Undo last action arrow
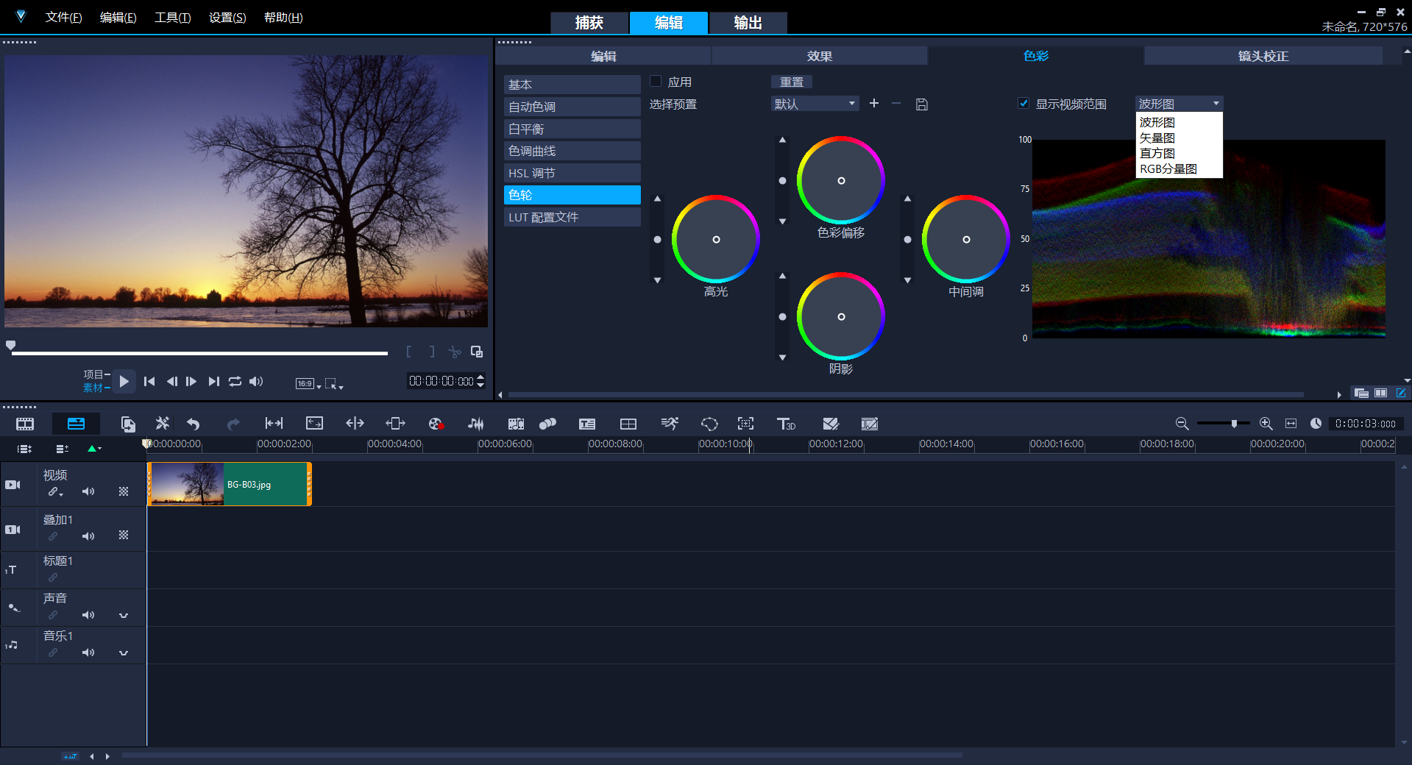Image resolution: width=1412 pixels, height=765 pixels. 194,424
